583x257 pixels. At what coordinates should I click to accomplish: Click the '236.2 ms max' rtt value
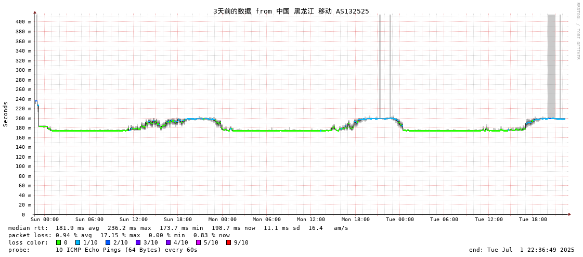click(x=129, y=228)
